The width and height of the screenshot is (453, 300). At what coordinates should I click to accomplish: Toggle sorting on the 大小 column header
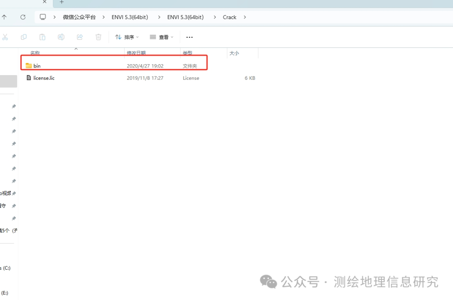(x=234, y=53)
